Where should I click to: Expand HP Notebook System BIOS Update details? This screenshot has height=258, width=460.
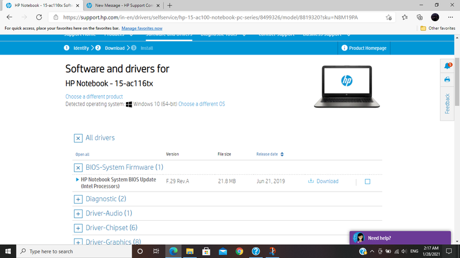click(x=78, y=179)
